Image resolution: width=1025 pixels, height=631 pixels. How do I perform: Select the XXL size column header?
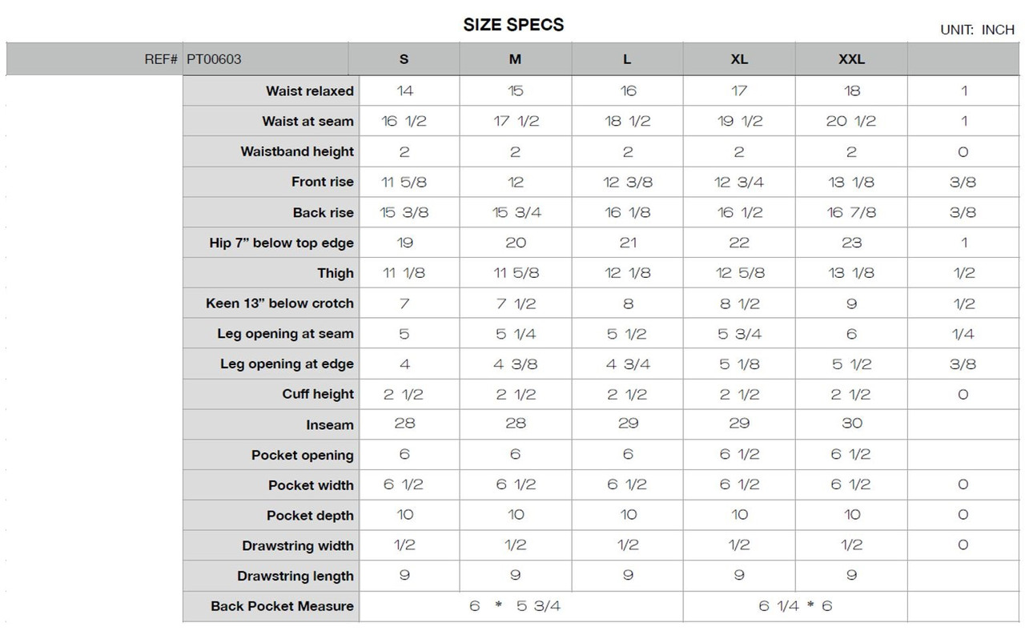851,59
